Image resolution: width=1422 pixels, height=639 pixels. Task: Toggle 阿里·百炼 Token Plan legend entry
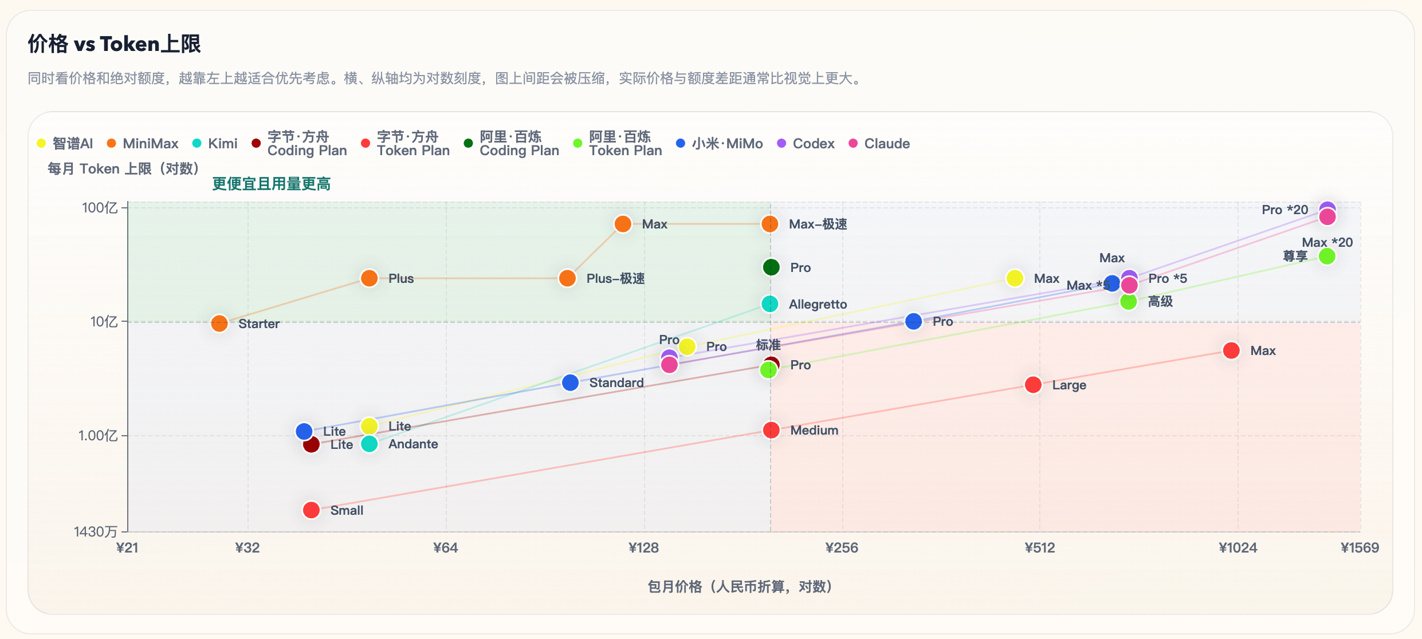click(x=618, y=144)
